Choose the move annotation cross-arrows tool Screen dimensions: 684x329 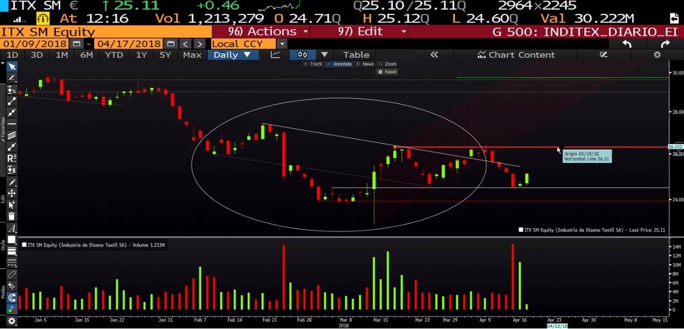pyautogui.click(x=12, y=193)
